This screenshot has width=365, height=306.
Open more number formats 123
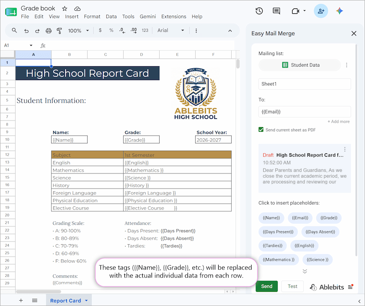(x=145, y=31)
